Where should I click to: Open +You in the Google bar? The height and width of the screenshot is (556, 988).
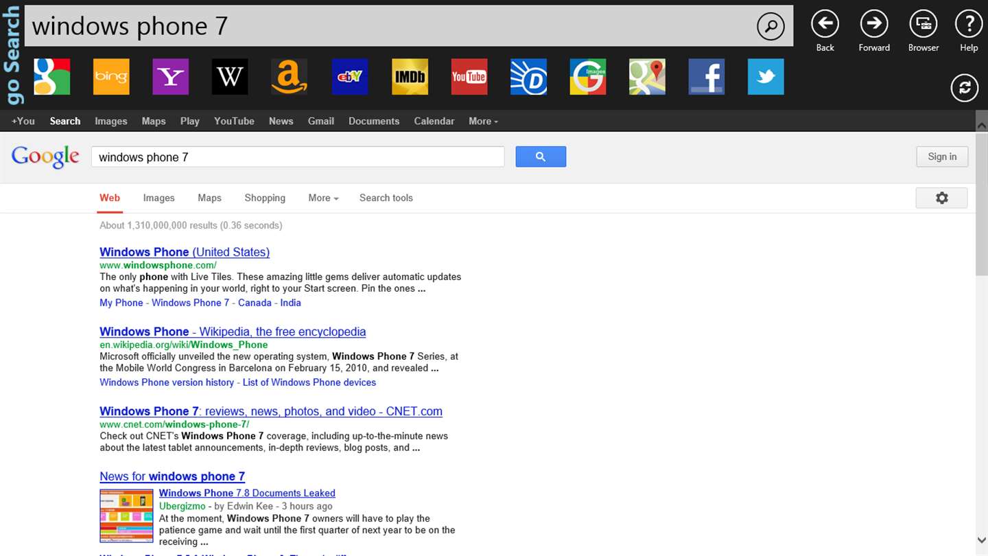pos(23,121)
